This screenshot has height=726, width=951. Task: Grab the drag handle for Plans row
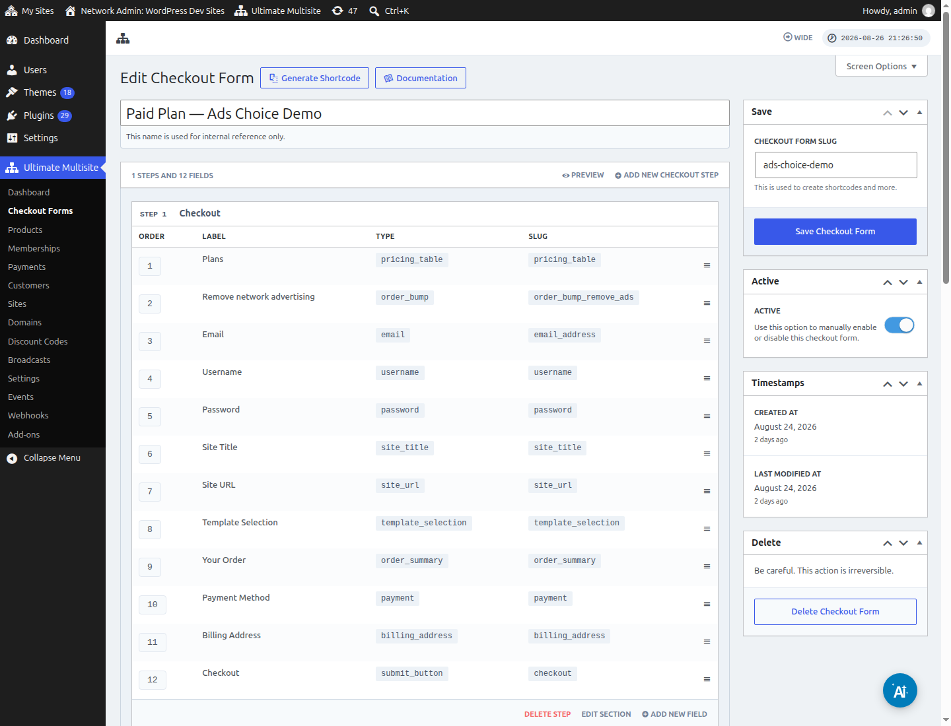point(707,265)
